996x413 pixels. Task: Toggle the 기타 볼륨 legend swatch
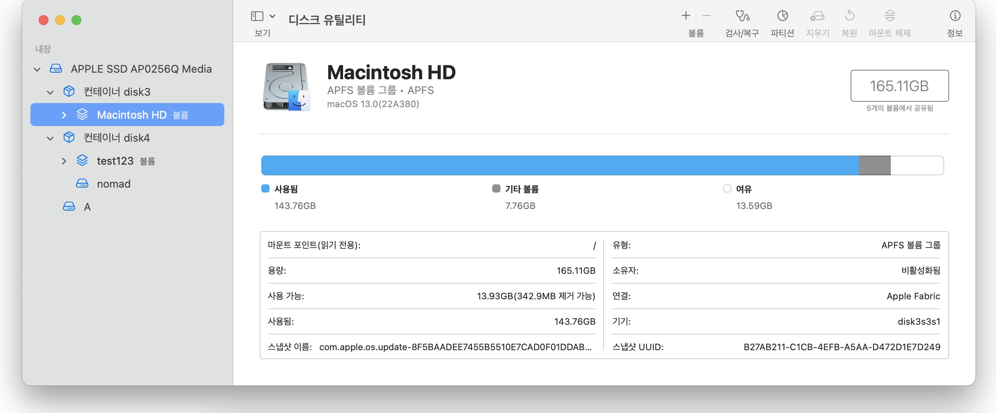click(x=496, y=188)
